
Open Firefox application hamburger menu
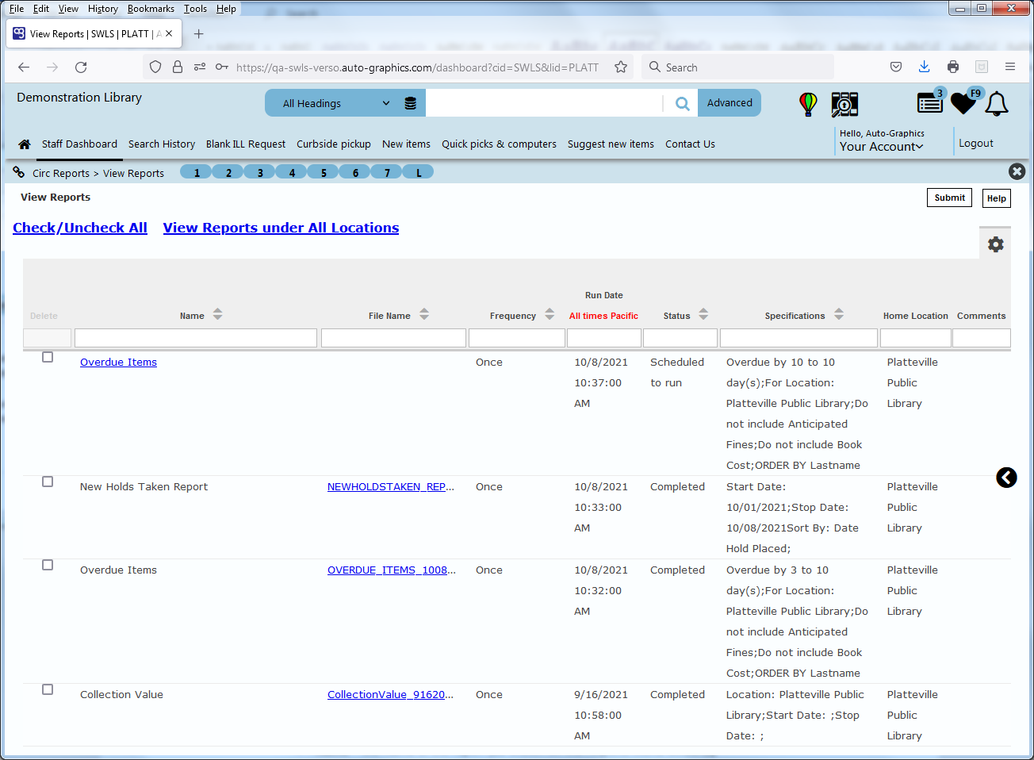1010,67
